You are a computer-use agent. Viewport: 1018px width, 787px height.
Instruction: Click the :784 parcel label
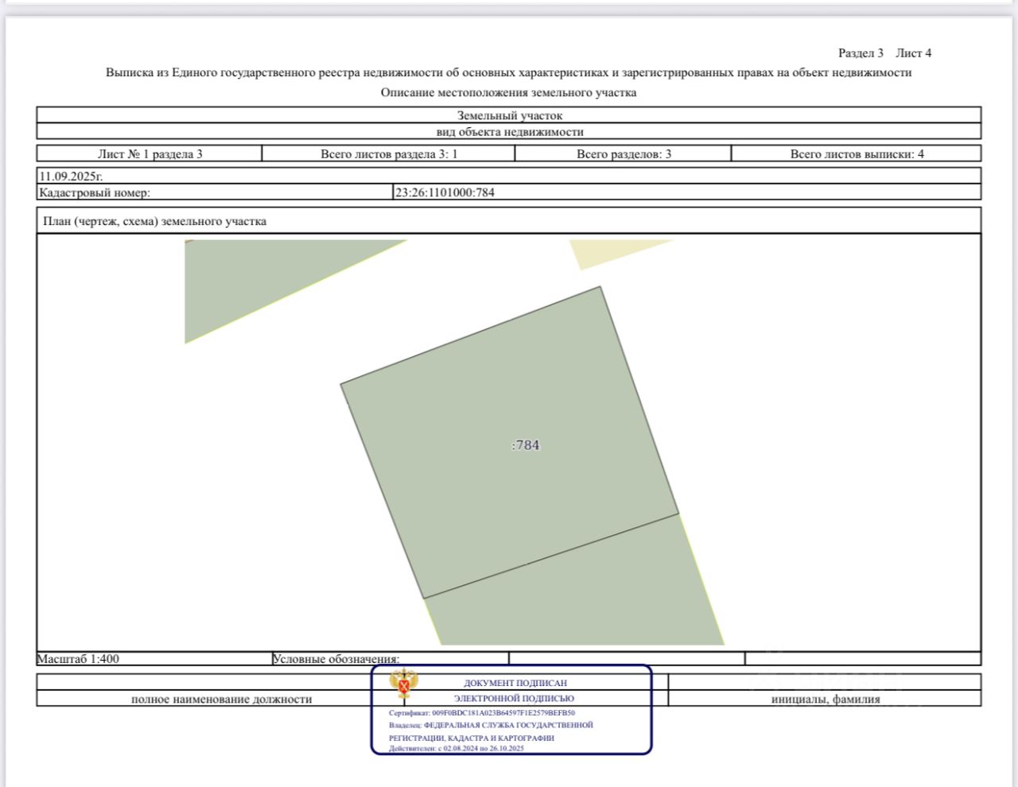[x=526, y=445]
